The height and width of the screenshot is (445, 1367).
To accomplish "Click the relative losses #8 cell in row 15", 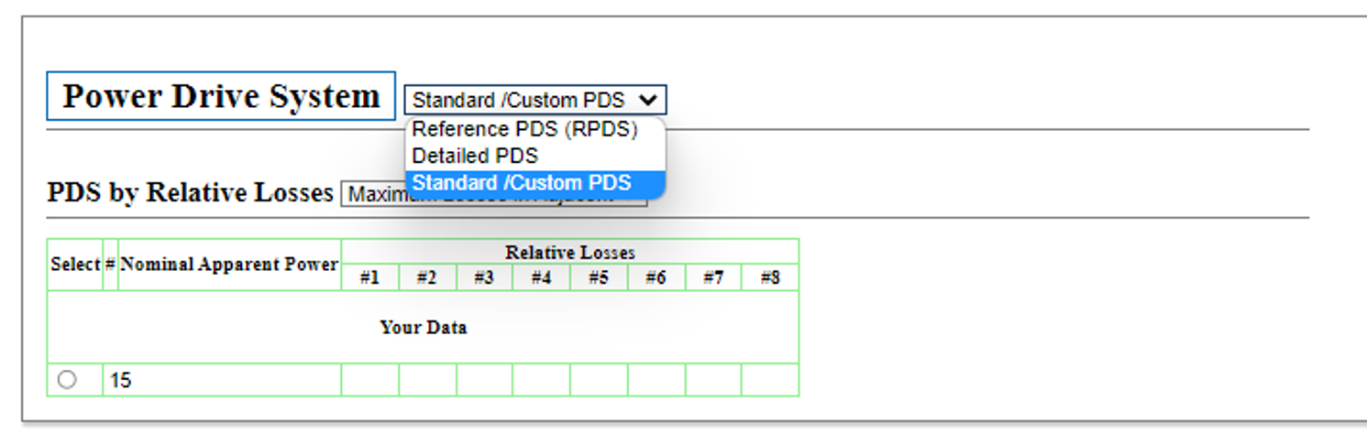I will click(770, 380).
